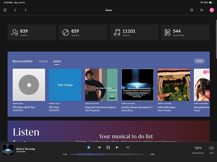Image resolution: width=217 pixels, height=162 pixels.
Task: Open profile avatar labeled R
Action: tap(211, 10)
